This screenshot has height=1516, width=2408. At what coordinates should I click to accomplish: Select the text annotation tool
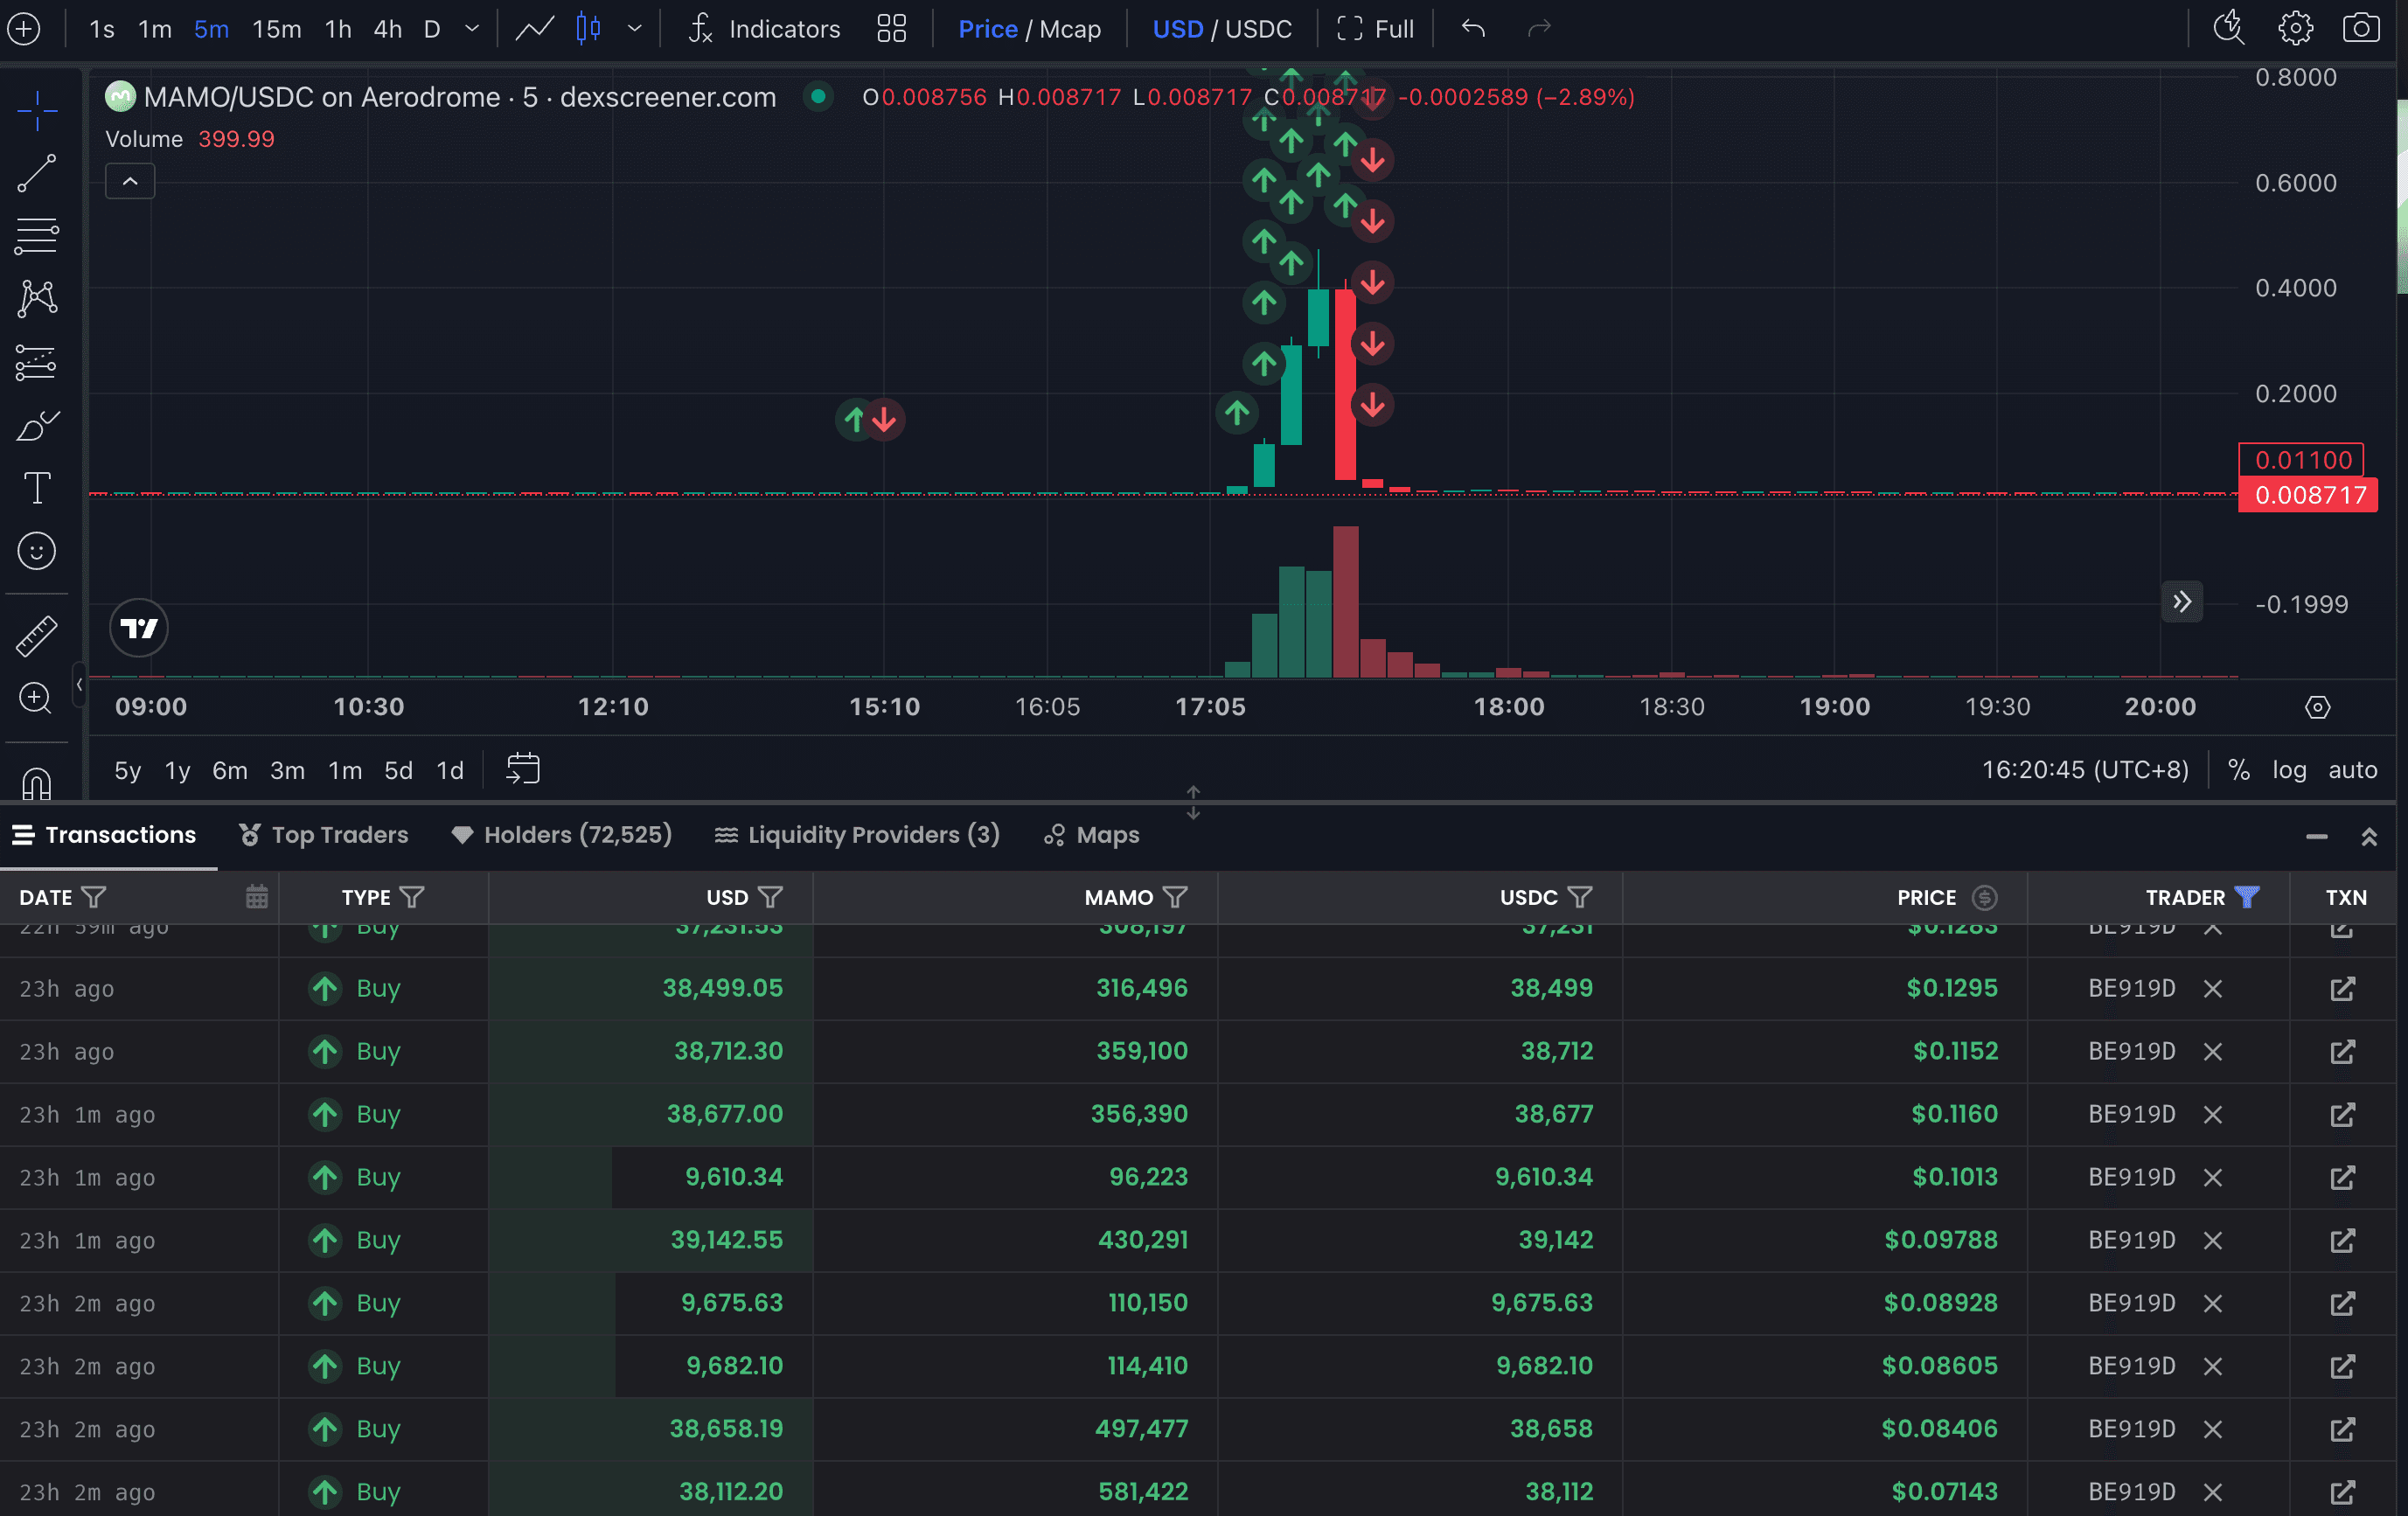pos(37,488)
